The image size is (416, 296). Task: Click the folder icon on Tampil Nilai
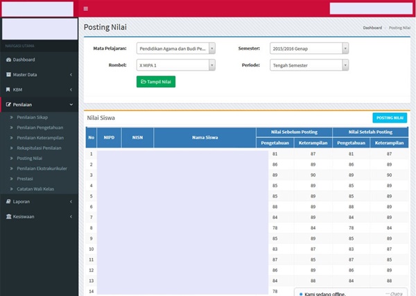click(144, 82)
